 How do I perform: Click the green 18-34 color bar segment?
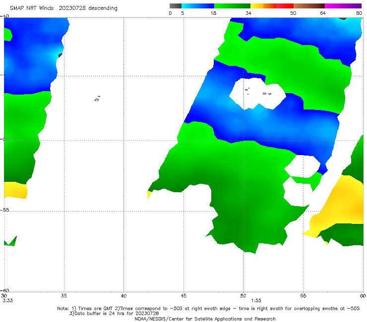[232, 6]
